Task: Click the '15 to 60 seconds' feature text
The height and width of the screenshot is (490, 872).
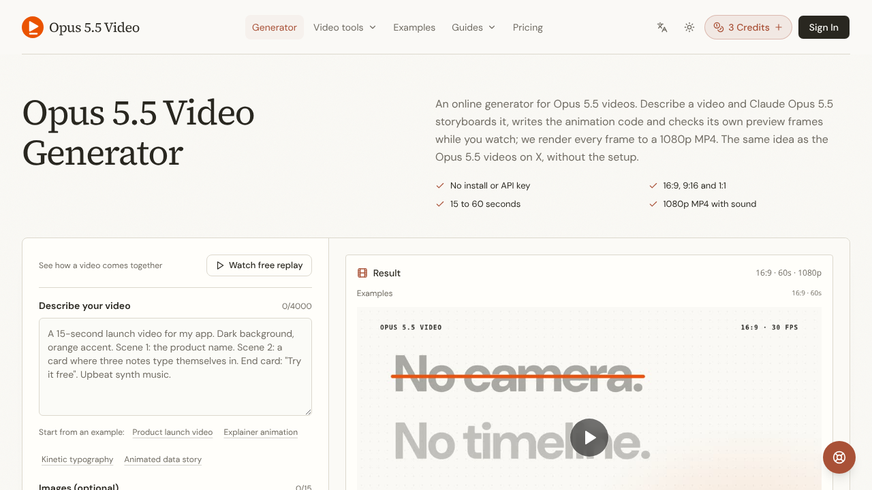Action: point(485,203)
